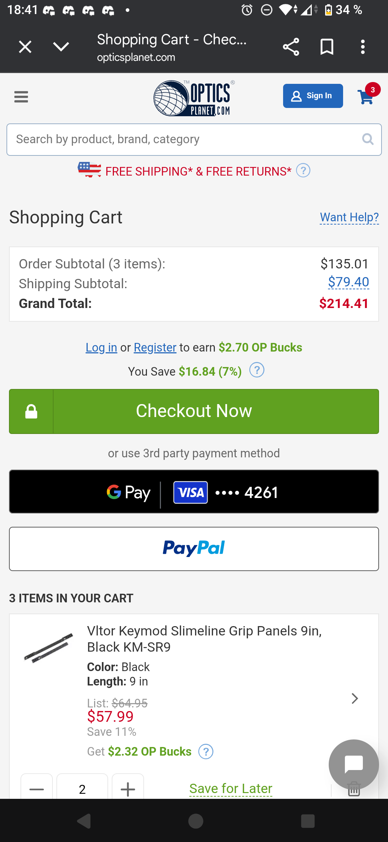388x842 pixels.
Task: Open the browser three-dot overflow menu
Action: tap(363, 47)
